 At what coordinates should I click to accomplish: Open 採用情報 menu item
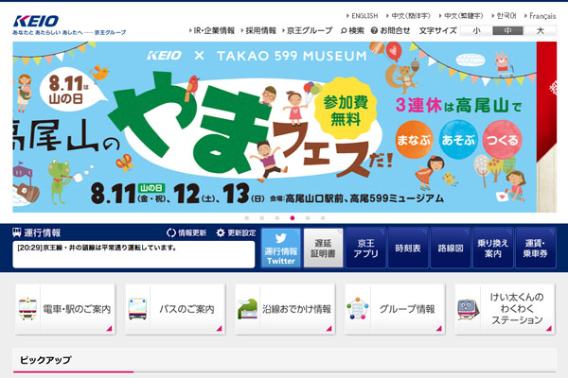(261, 31)
